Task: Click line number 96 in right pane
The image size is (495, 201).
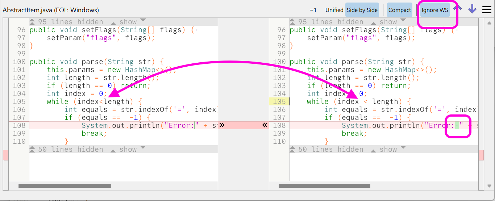Action: pos(281,30)
